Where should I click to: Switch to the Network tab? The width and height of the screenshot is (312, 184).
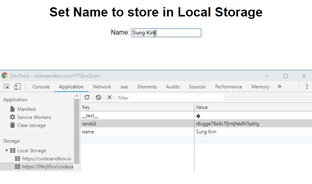click(x=102, y=87)
